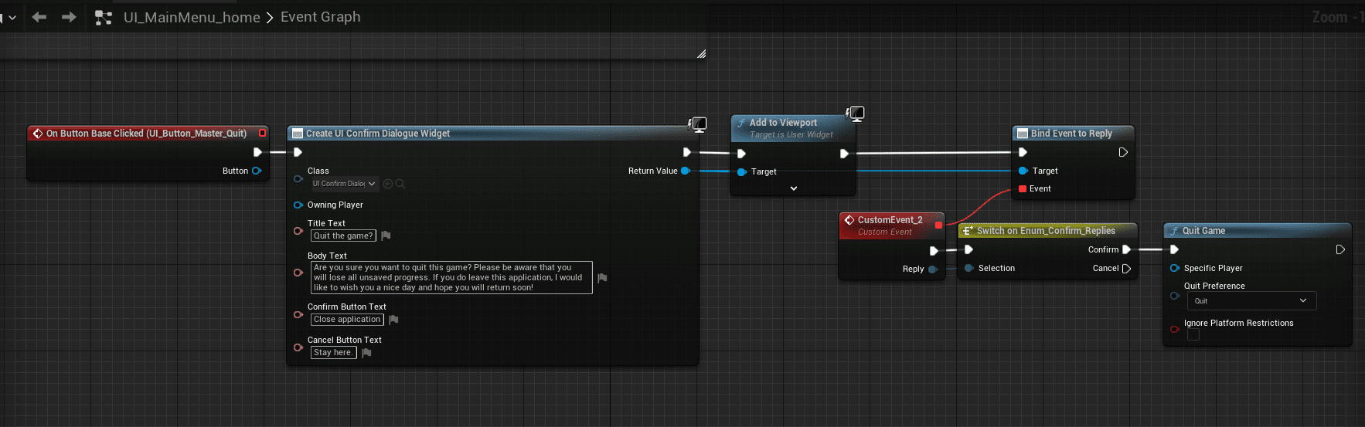
Task: Click the Return Value output pin
Action: (x=685, y=171)
